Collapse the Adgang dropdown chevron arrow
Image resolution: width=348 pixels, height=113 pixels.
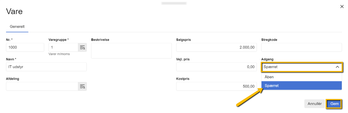coord(337,67)
